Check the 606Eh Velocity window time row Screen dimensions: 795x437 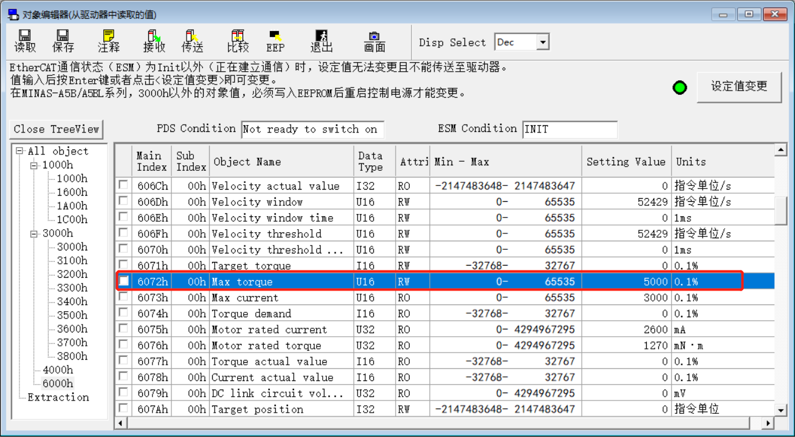pyautogui.click(x=123, y=217)
